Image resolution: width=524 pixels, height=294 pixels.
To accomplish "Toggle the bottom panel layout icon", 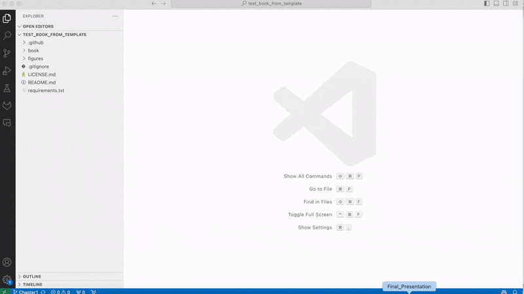I will pos(496,3).
